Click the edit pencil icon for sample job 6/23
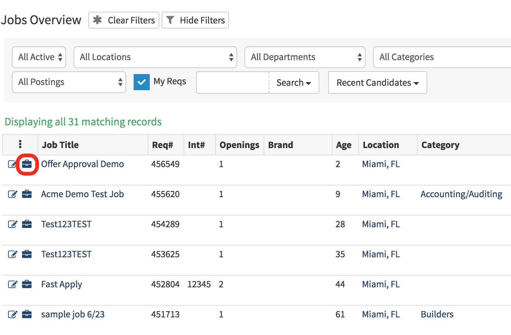Screen dimensions: 511x335 tap(13, 314)
